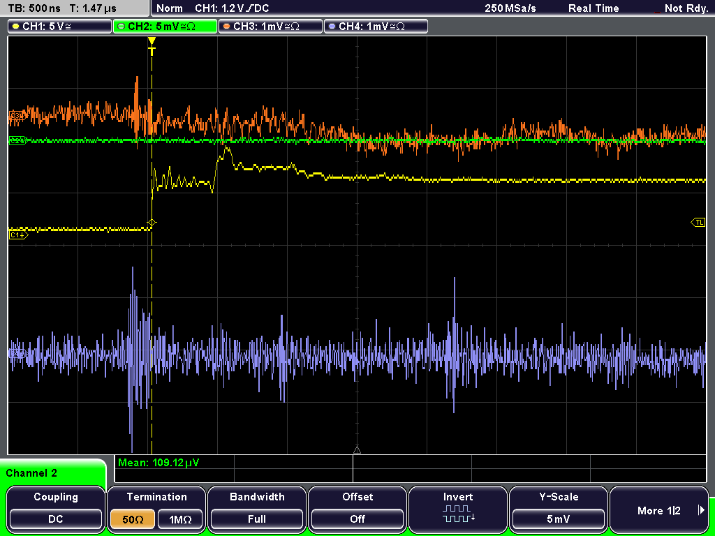Toggle the Invert waveform button
This screenshot has height=536, width=715.
(458, 509)
